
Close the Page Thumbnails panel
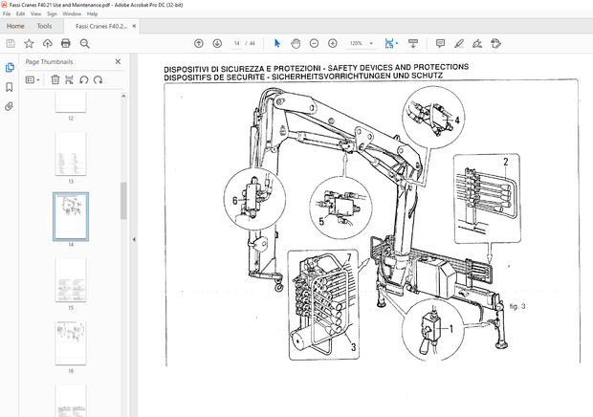[x=118, y=61]
